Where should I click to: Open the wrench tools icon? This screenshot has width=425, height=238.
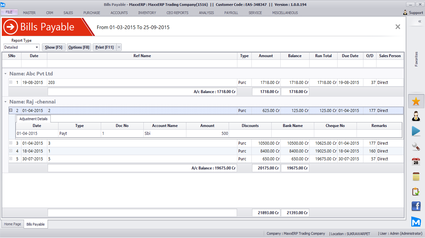click(x=416, y=146)
